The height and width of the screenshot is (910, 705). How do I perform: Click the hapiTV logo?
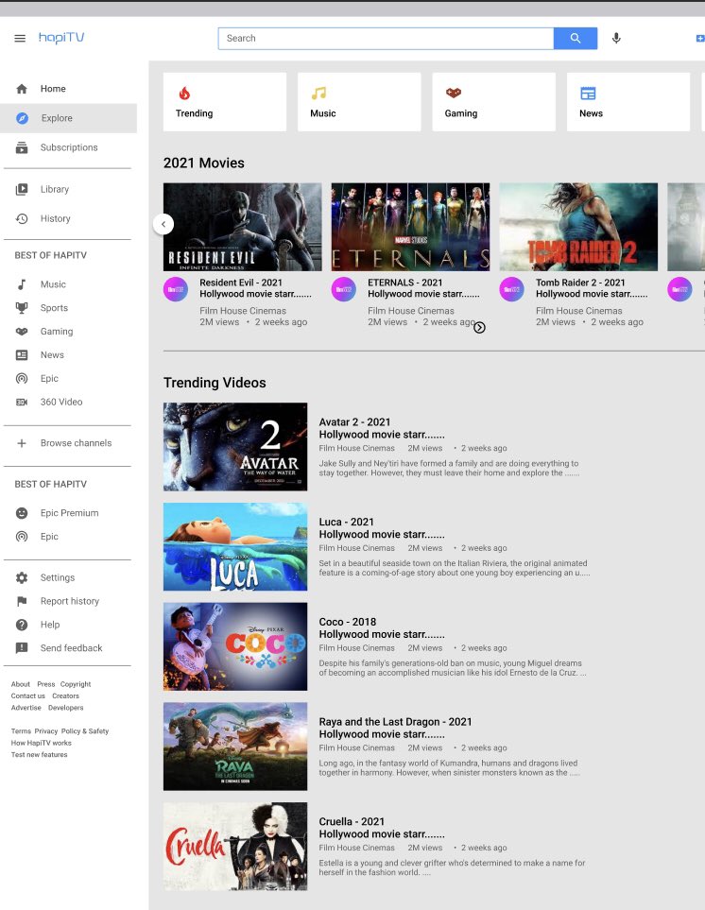click(60, 38)
